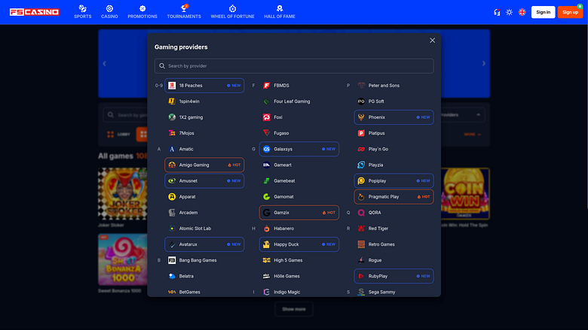Image resolution: width=588 pixels, height=330 pixels.
Task: Select the Platipus provider
Action: [394, 133]
